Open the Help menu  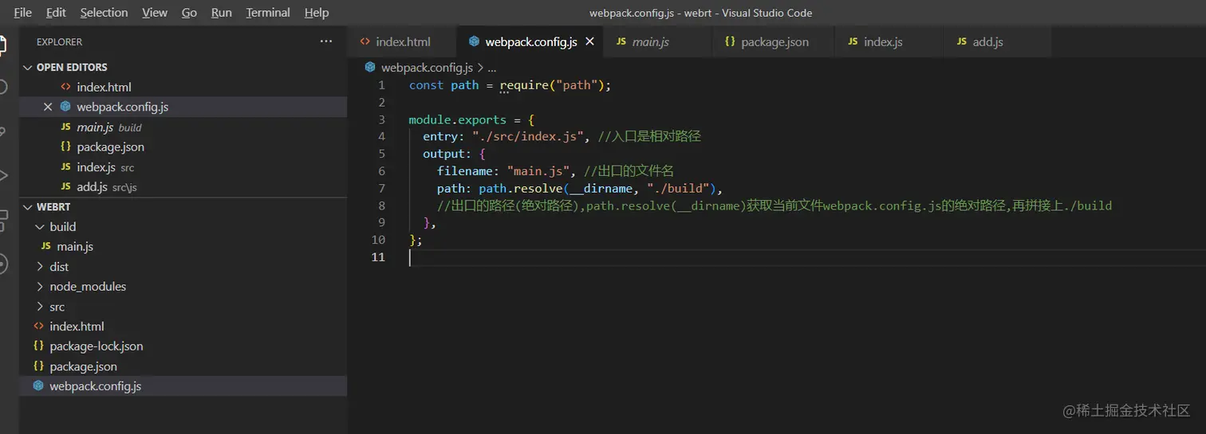click(x=317, y=12)
